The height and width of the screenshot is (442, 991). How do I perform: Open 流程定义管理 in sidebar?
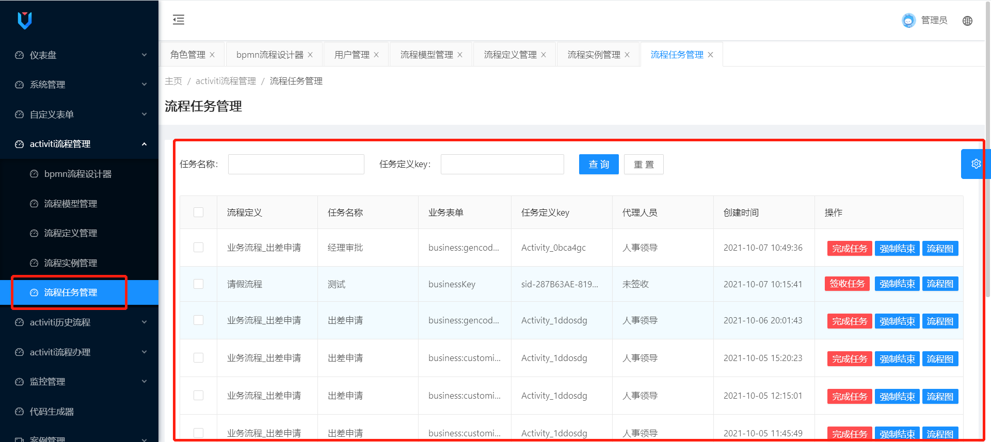(71, 233)
